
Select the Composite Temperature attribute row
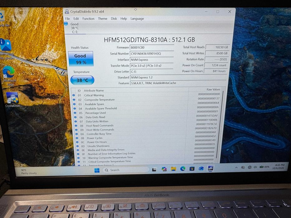tap(146, 99)
